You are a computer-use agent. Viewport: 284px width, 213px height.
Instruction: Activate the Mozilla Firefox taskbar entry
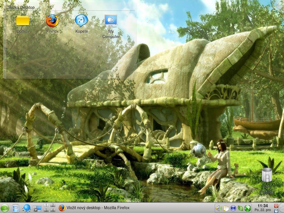click(x=94, y=208)
